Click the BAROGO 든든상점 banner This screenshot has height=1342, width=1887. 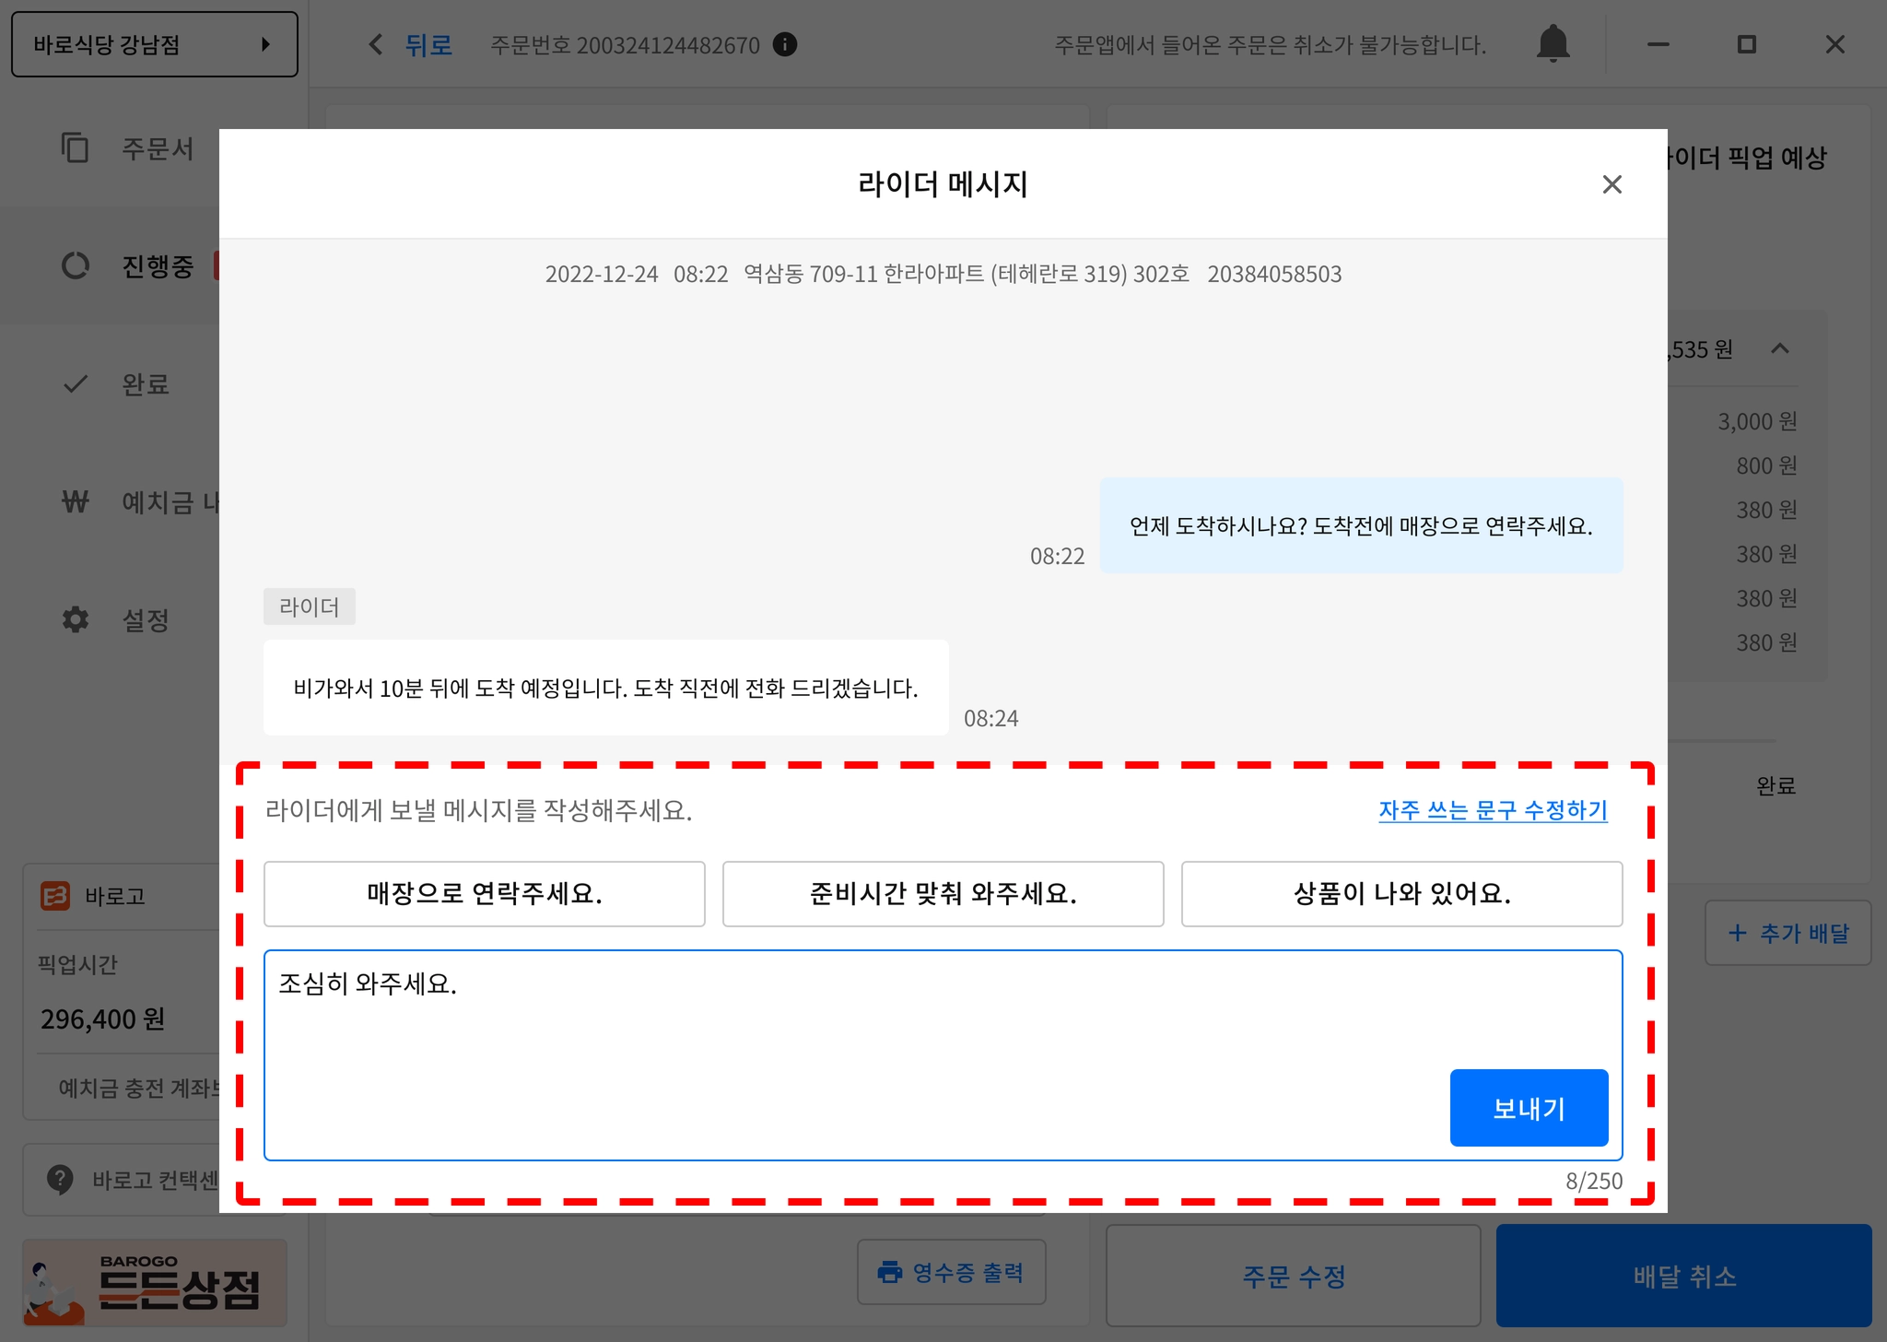coord(155,1282)
